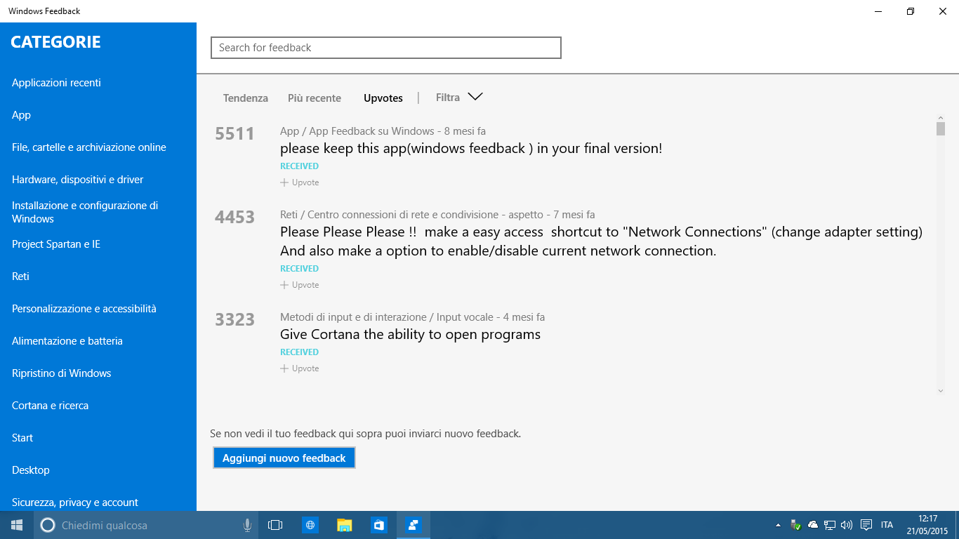Click scrollbar down arrow in feedback list
This screenshot has height=539, width=959.
tap(941, 391)
